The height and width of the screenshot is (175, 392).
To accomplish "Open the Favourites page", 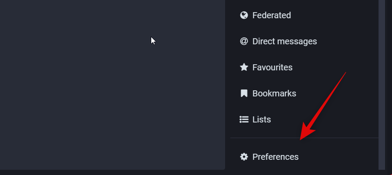I will (x=272, y=67).
